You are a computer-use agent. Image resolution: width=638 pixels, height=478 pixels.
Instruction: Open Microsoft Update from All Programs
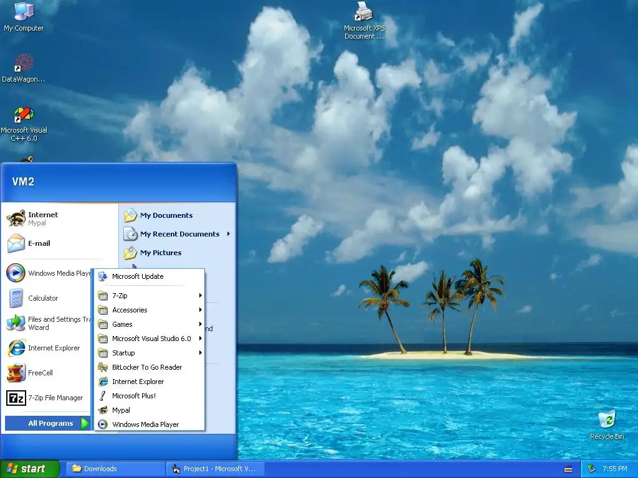[x=150, y=276]
